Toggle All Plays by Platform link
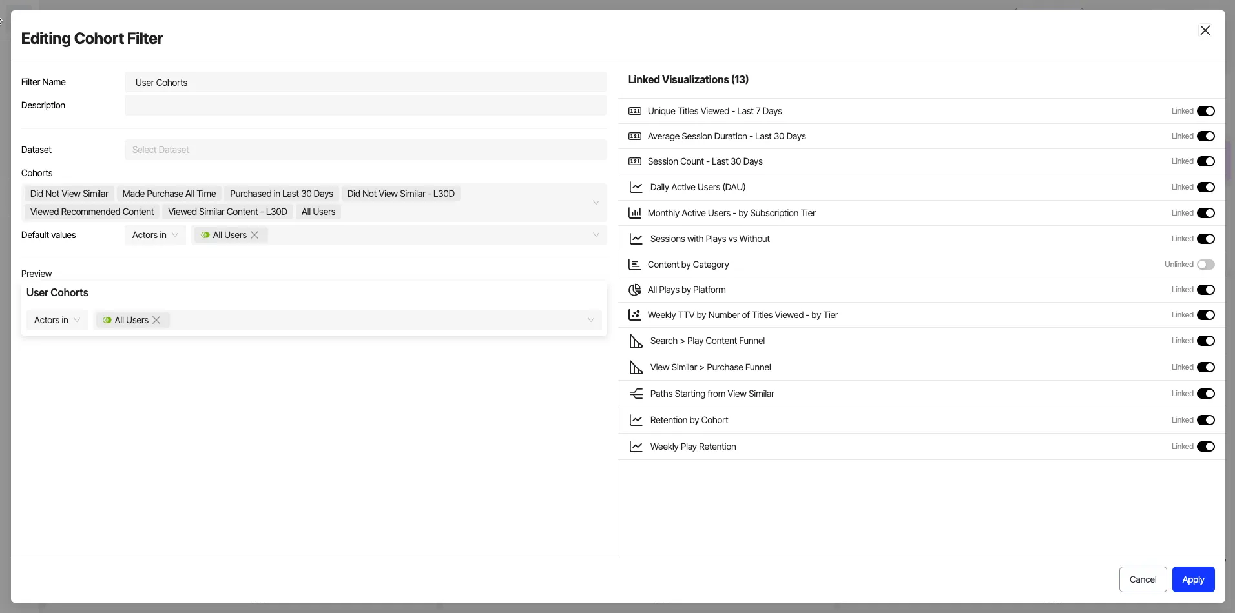 tap(1206, 290)
